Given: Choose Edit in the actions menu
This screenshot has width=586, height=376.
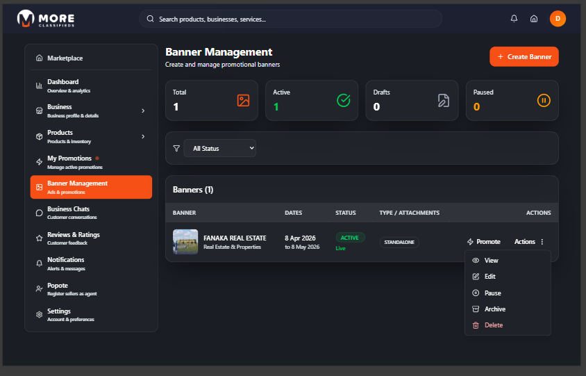Looking at the screenshot, I should (x=489, y=277).
